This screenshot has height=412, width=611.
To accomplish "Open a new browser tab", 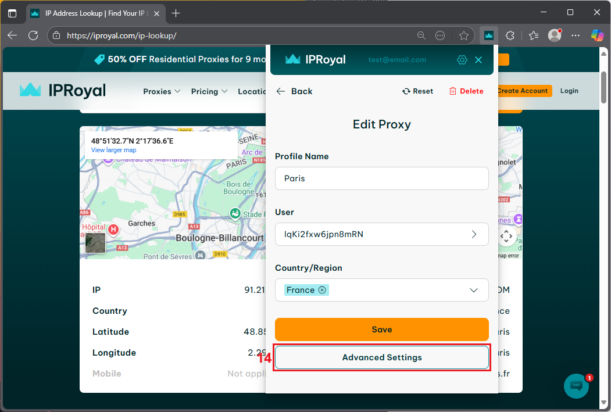I will (x=176, y=13).
